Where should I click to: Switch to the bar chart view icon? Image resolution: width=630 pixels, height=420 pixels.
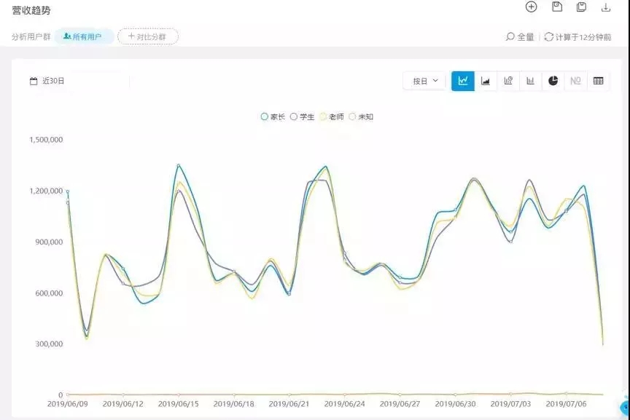tap(530, 81)
